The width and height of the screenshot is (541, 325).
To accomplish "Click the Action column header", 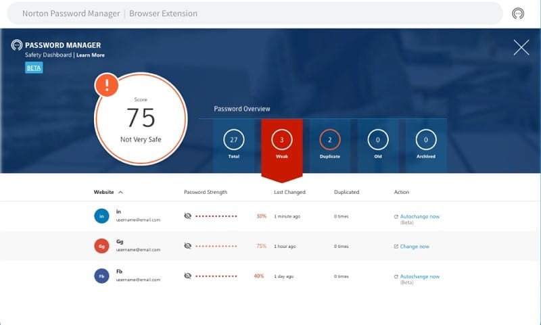I will pyautogui.click(x=402, y=192).
